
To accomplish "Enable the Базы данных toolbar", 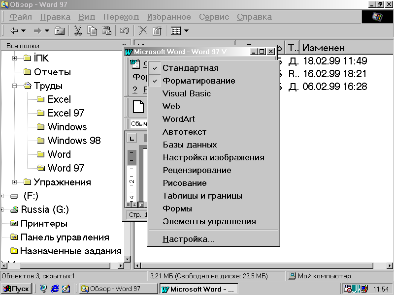I will pyautogui.click(x=213, y=145).
